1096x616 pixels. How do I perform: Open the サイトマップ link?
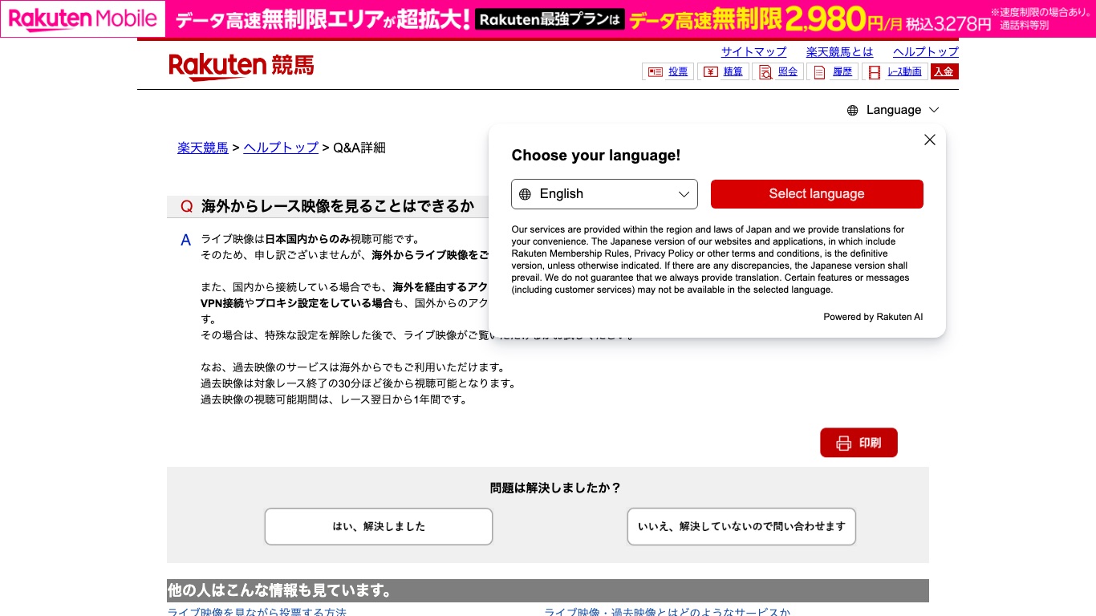coord(753,51)
